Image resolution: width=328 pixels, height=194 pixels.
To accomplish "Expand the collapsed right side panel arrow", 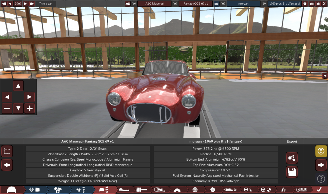I will pyautogui.click(x=325, y=75).
